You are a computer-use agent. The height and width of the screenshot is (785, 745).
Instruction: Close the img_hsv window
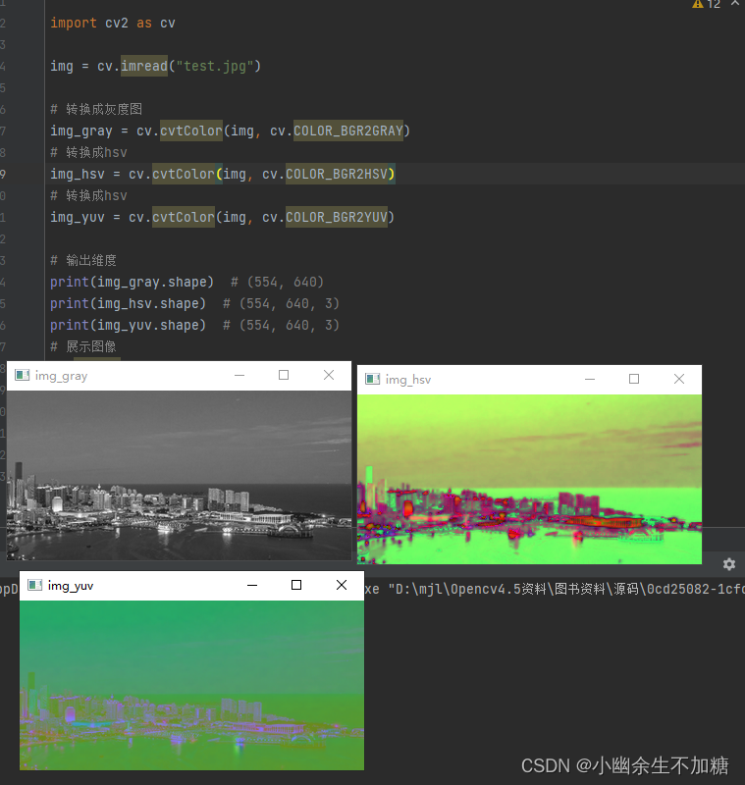(679, 379)
